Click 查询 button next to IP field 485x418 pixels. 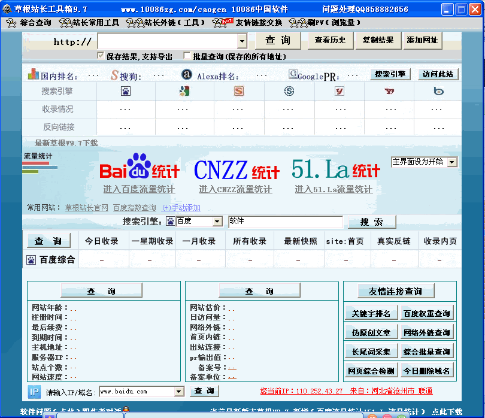204,391
